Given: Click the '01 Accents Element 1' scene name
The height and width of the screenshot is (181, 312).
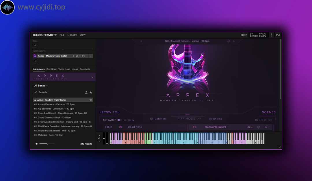Looking at the screenshot, I should click(x=216, y=127).
